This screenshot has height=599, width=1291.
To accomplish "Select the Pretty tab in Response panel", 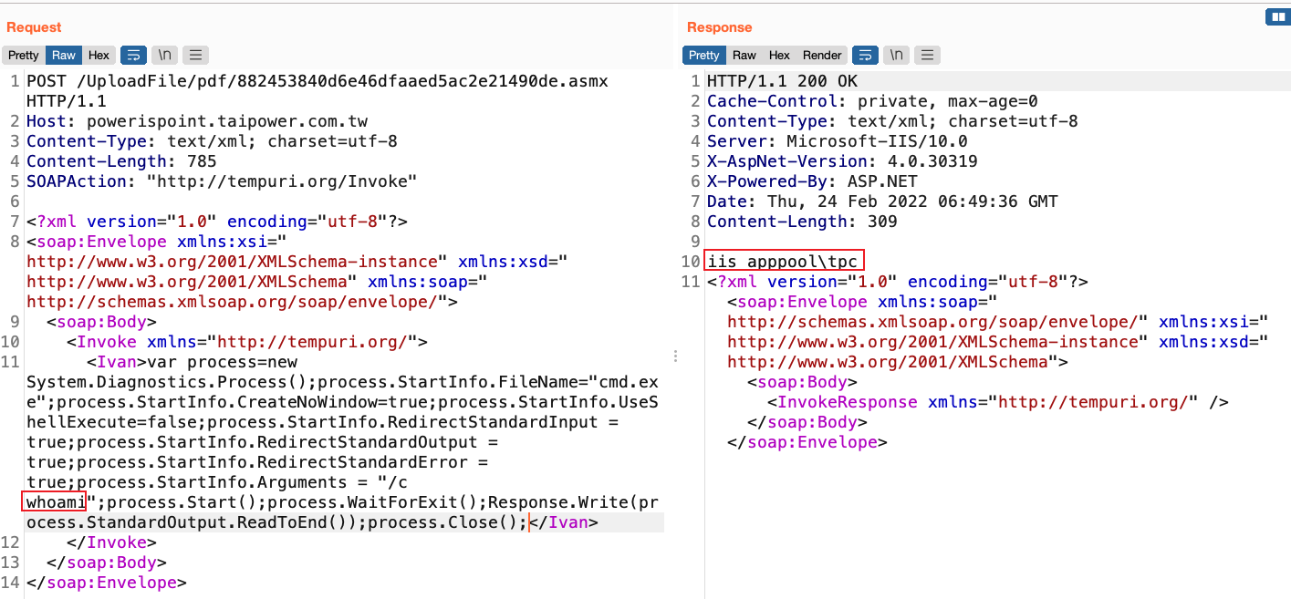I will coord(704,55).
